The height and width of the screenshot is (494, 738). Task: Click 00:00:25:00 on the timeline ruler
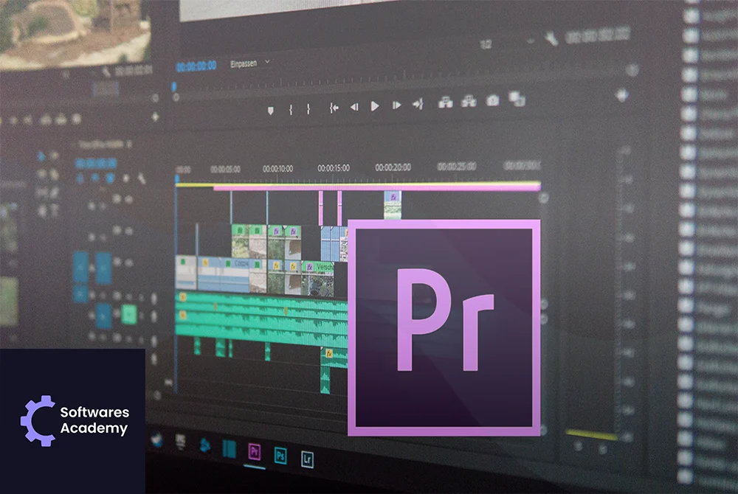pyautogui.click(x=457, y=167)
